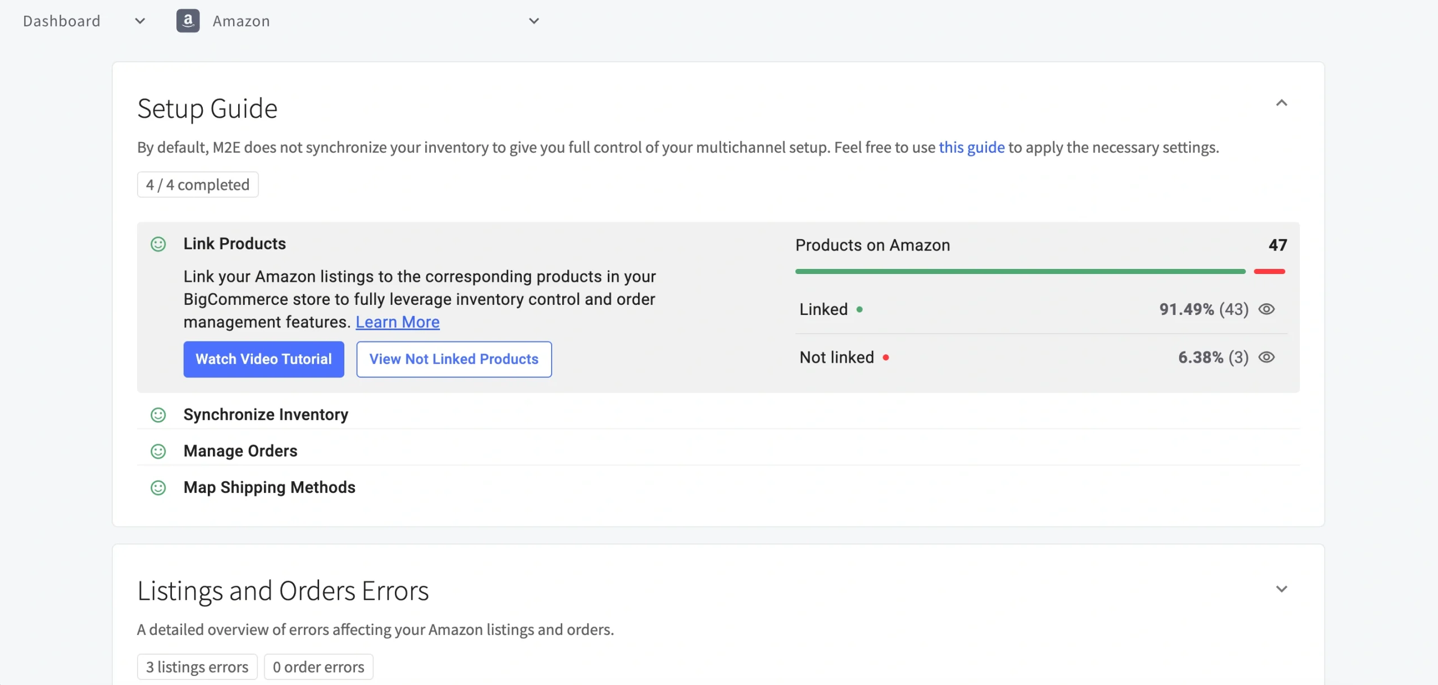Screen dimensions: 1438x685
Task: Expand the Synchronize Inventory step
Action: (266, 415)
